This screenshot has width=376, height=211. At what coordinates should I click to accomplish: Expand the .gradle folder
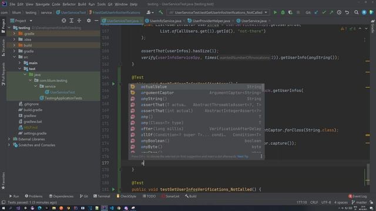point(14,33)
